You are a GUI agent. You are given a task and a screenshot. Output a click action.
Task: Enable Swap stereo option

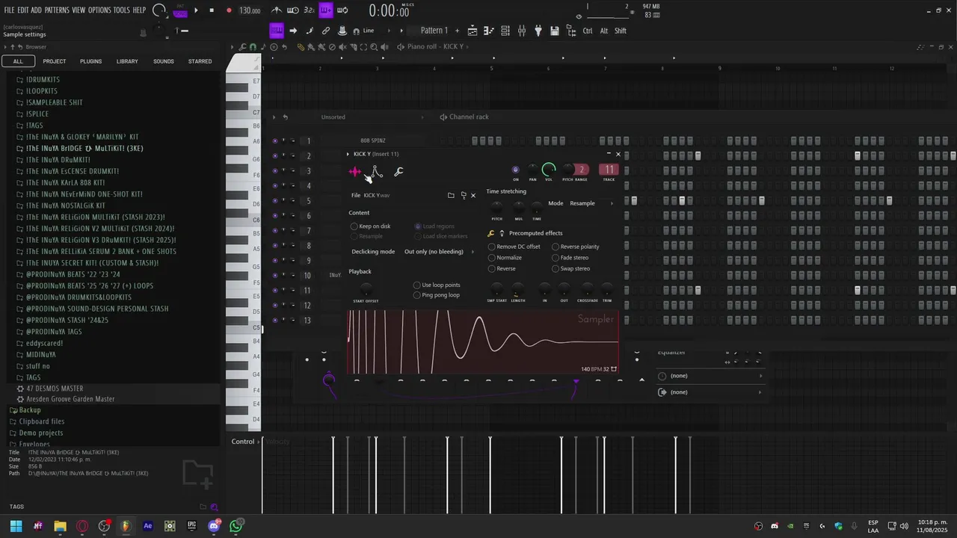(x=571, y=268)
